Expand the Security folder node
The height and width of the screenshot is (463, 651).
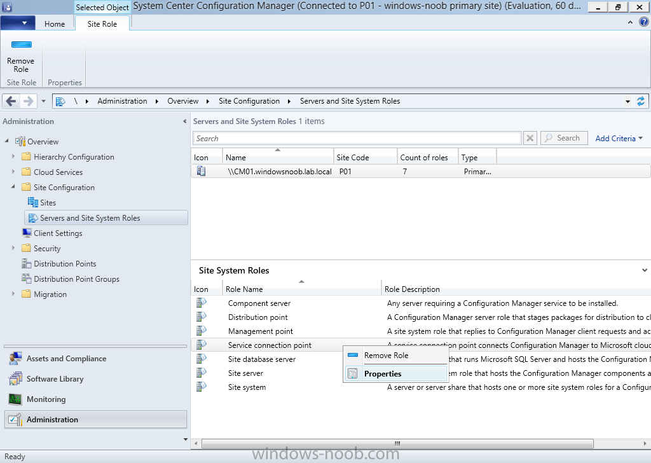coord(13,248)
